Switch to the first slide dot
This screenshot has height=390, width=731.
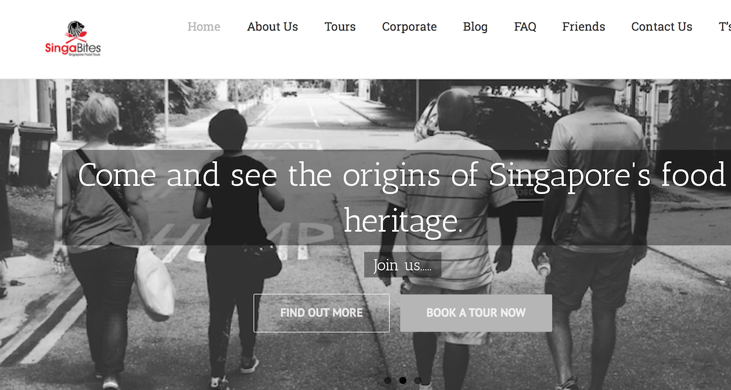click(x=387, y=380)
